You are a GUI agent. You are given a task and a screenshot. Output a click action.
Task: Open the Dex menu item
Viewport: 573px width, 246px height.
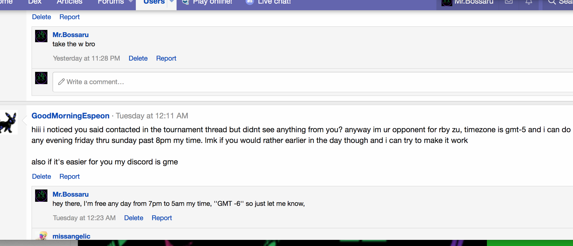(x=35, y=2)
